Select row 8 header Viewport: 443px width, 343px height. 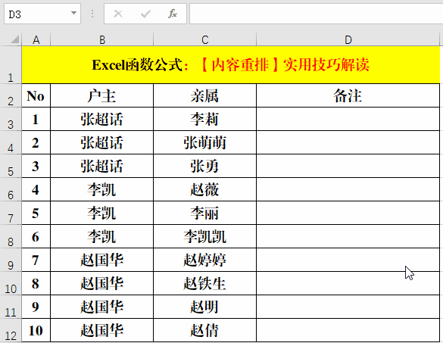pos(11,236)
